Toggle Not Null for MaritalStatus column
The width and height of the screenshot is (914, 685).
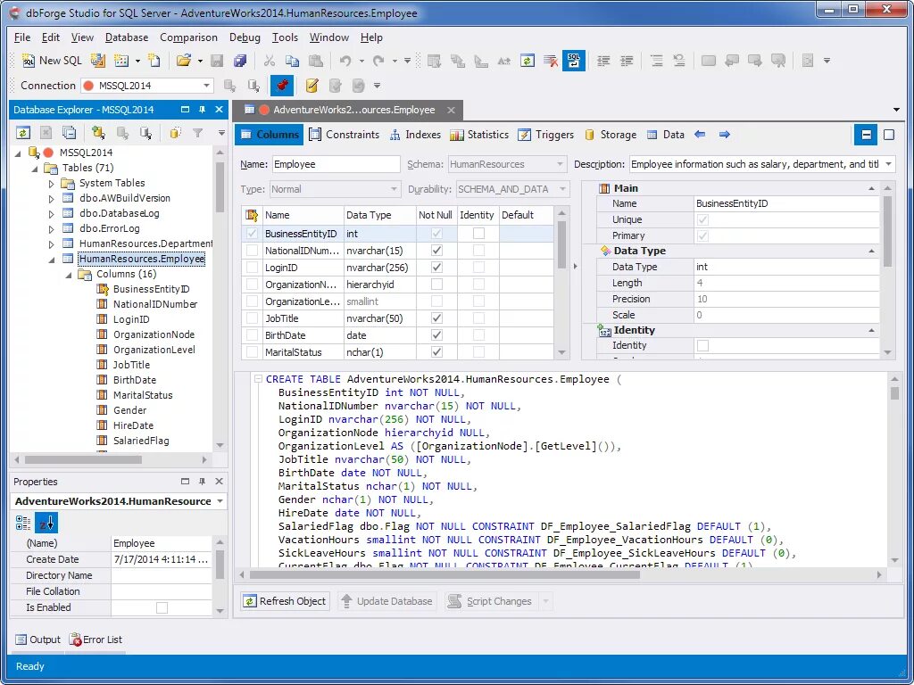tap(436, 351)
